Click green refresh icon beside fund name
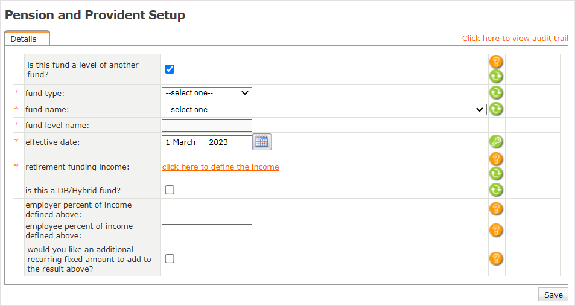 pos(495,109)
